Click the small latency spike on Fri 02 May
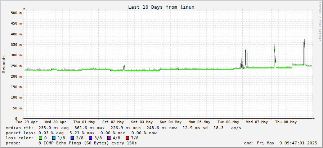This screenshot has width=323, height=148. [124, 68]
